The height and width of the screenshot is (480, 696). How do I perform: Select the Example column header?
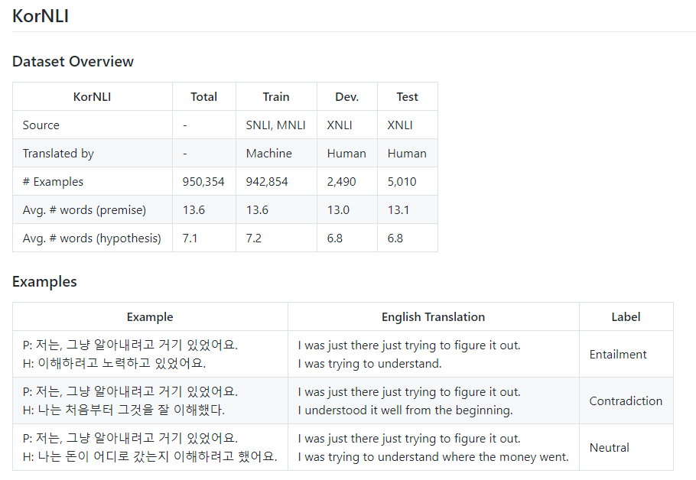coord(150,316)
